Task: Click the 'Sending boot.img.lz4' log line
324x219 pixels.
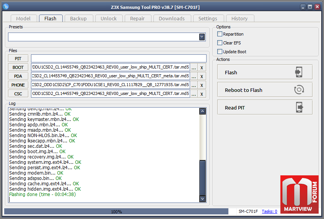Action: pyautogui.click(x=37, y=152)
